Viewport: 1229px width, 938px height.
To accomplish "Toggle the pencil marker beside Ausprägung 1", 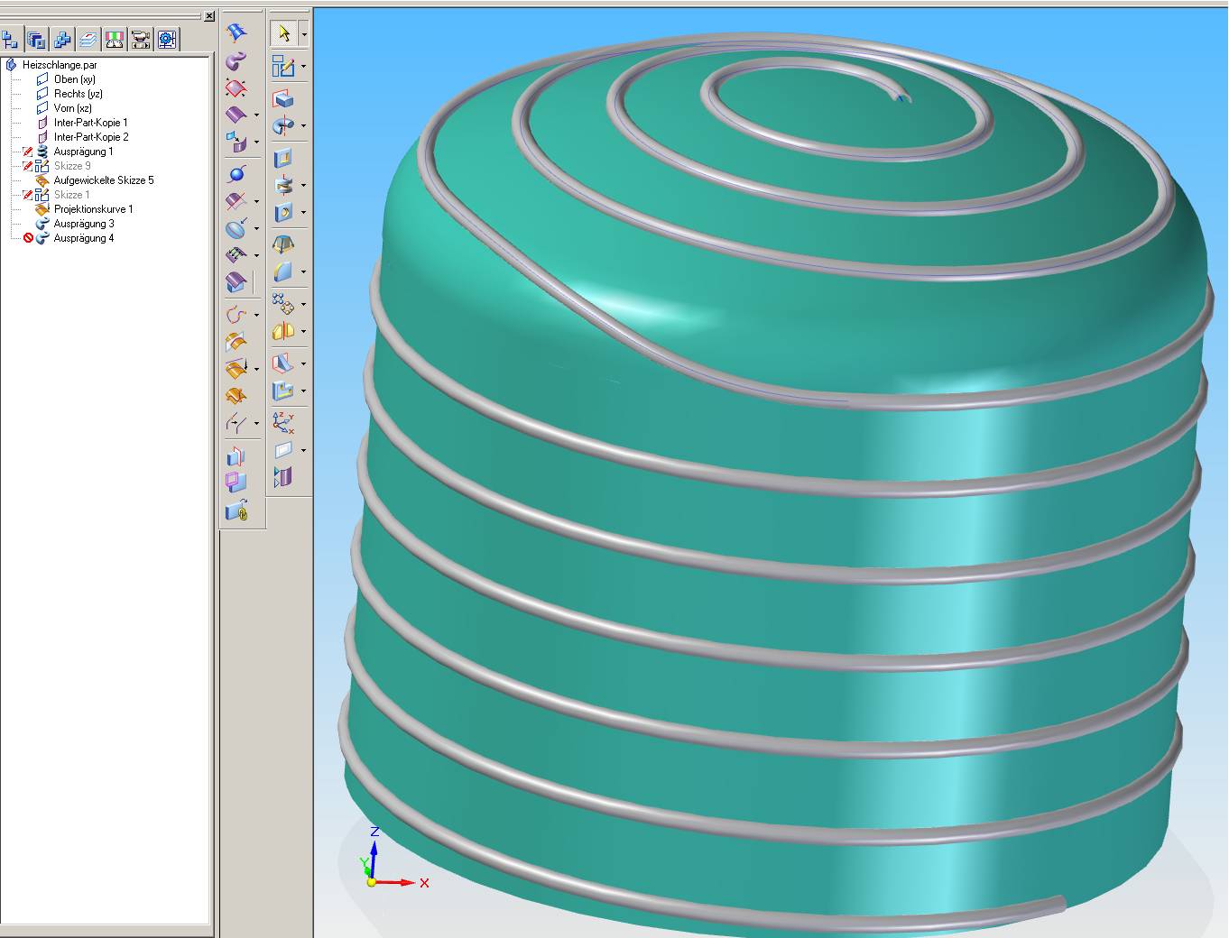I will click(28, 152).
